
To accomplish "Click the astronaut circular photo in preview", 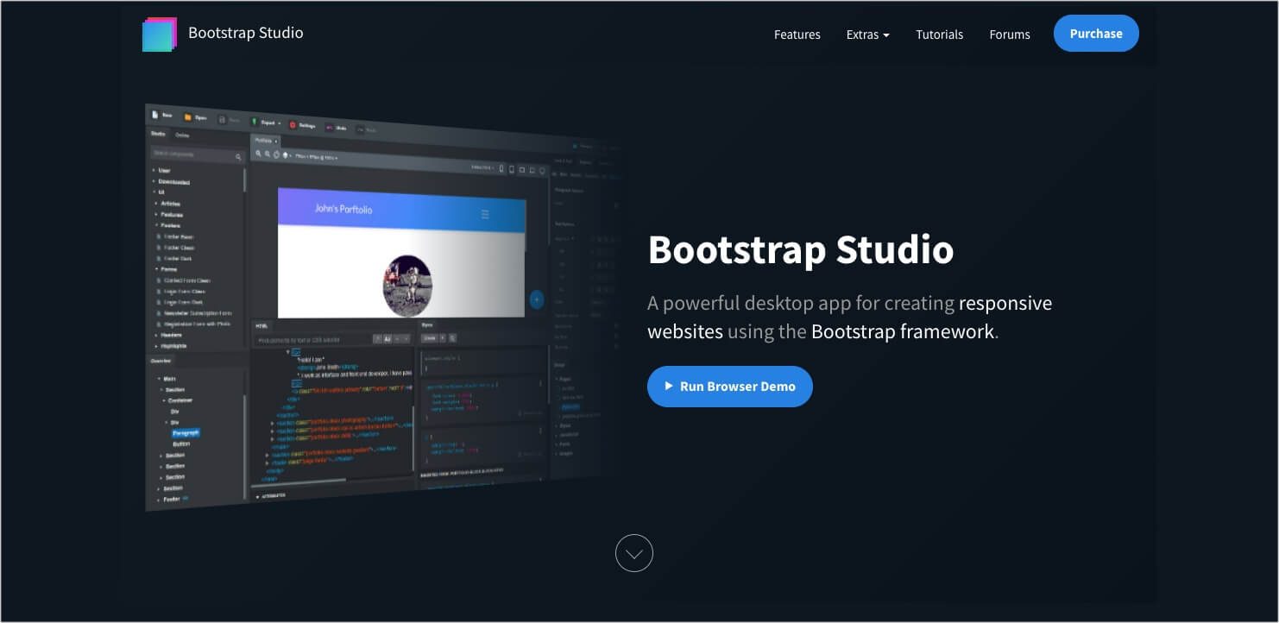I will (x=407, y=286).
